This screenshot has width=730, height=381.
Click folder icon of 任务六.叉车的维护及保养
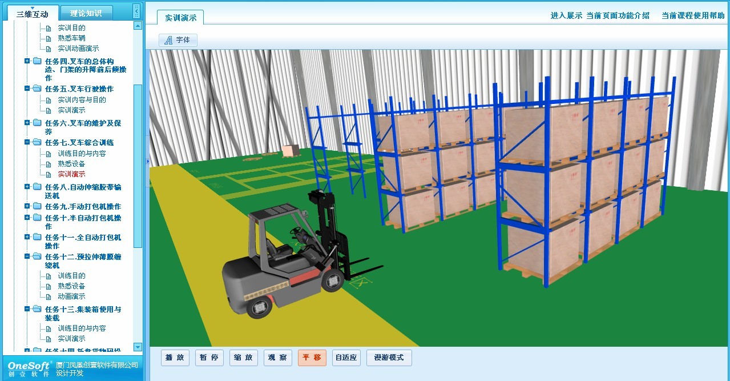[x=37, y=123]
